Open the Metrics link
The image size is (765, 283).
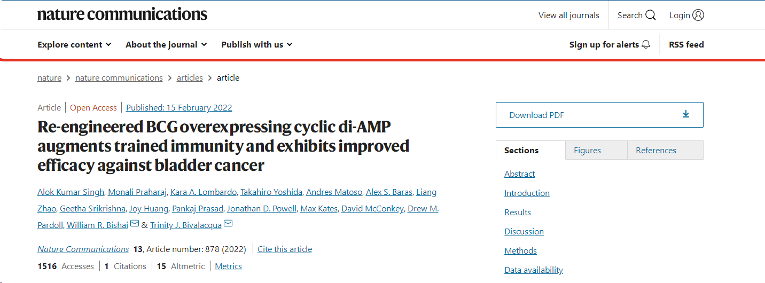(x=228, y=266)
